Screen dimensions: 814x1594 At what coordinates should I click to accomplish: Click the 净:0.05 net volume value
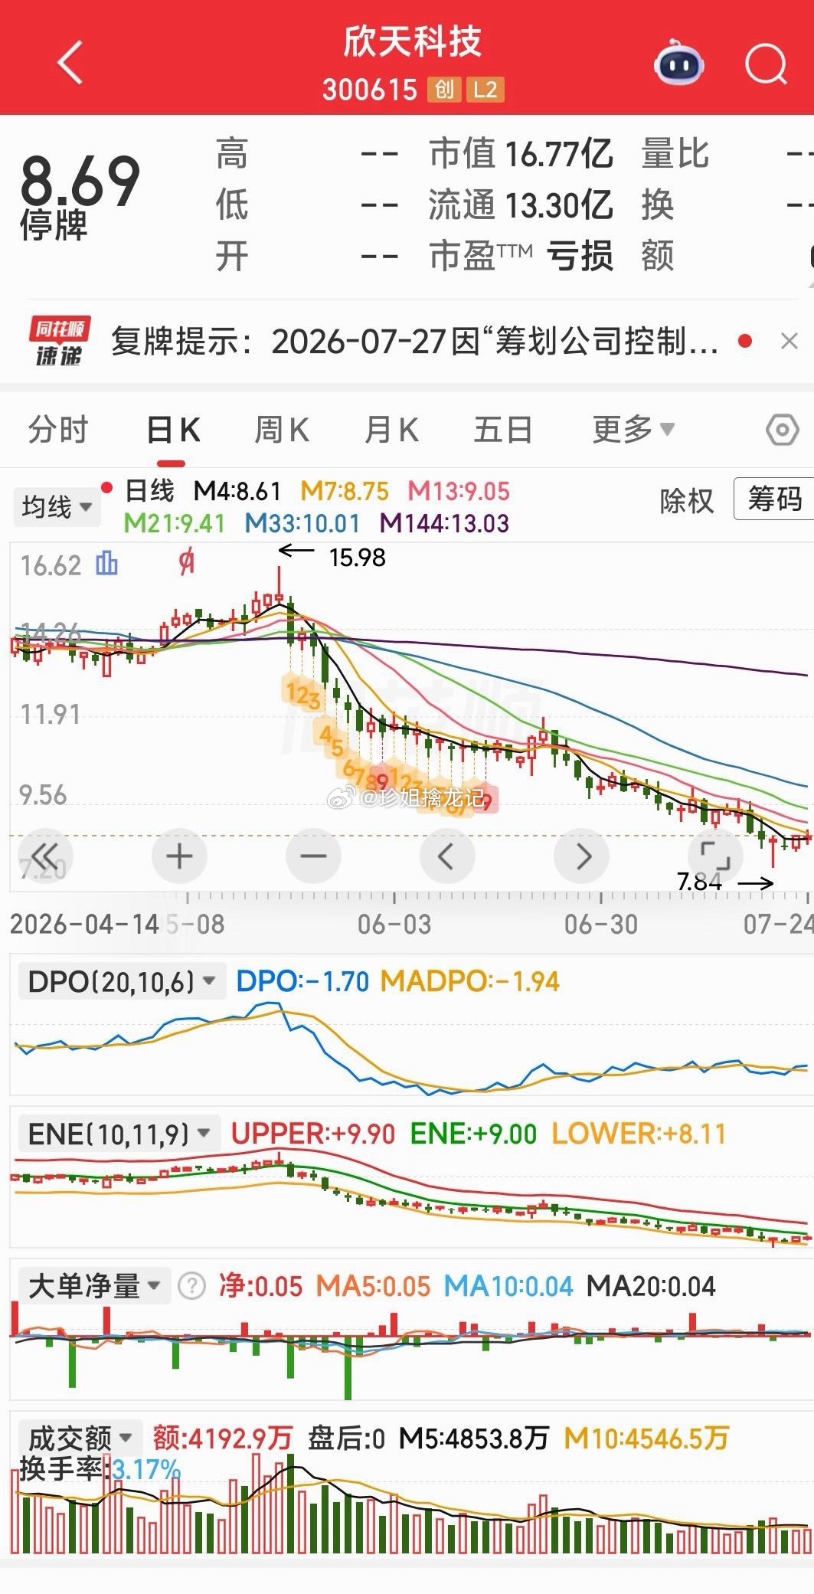[x=260, y=1285]
